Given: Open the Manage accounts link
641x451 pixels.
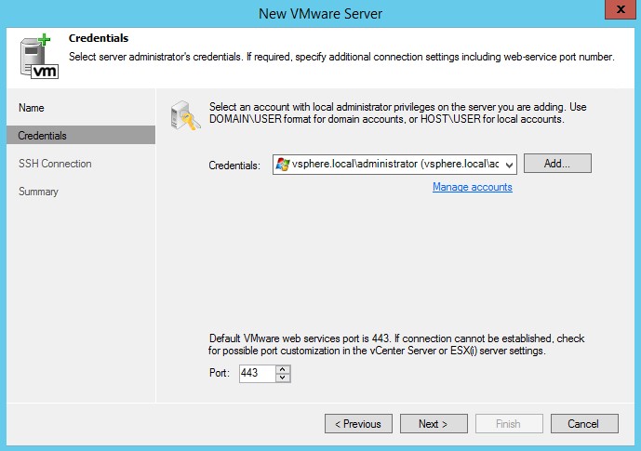Looking at the screenshot, I should (473, 187).
